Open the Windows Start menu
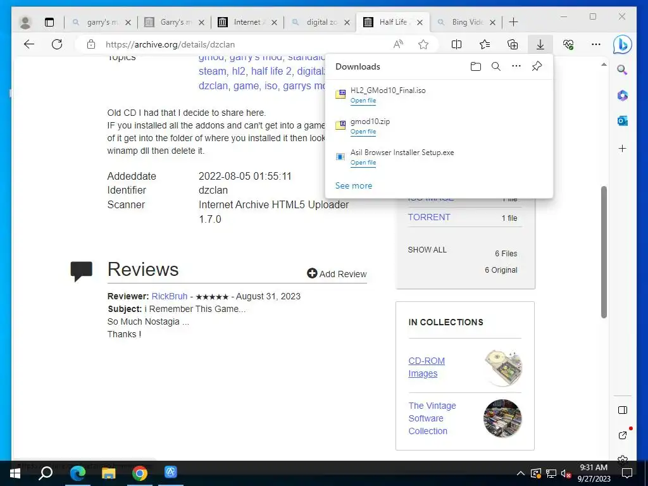648x486 pixels. pyautogui.click(x=15, y=473)
